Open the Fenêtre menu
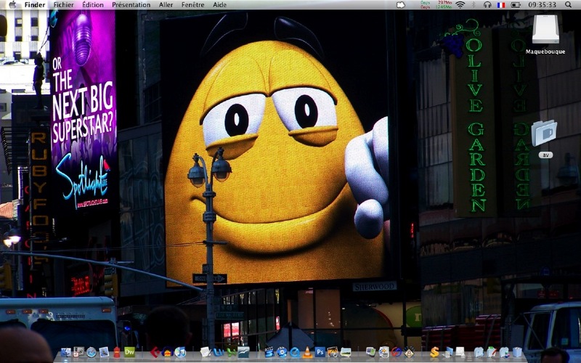Viewport: 581px width, 363px height. click(192, 5)
